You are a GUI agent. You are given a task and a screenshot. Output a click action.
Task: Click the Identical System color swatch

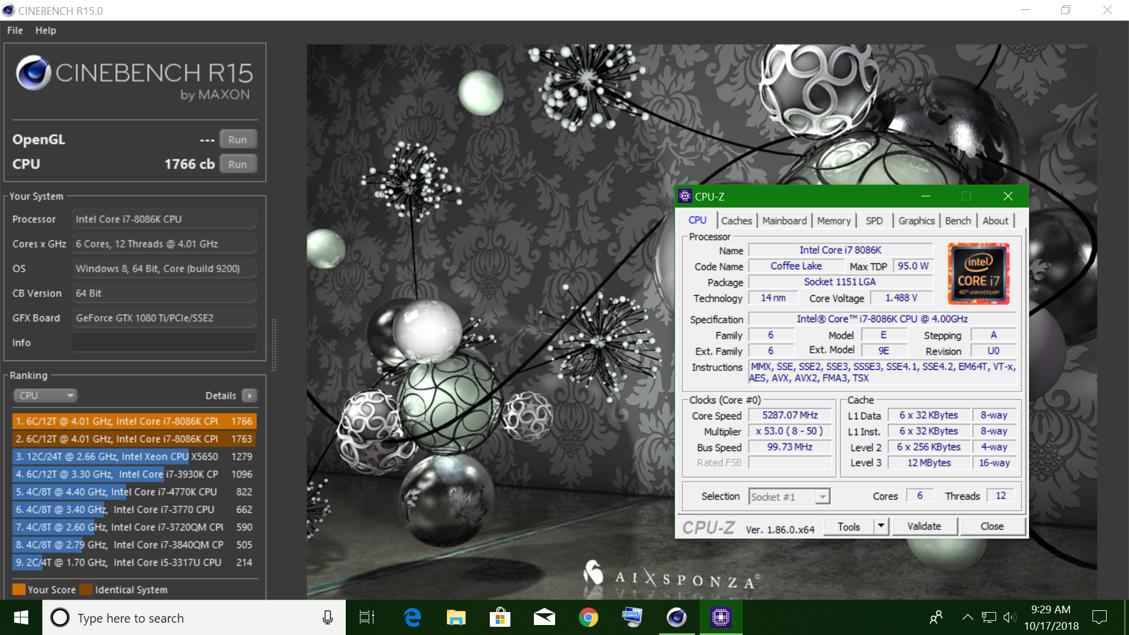click(x=86, y=589)
